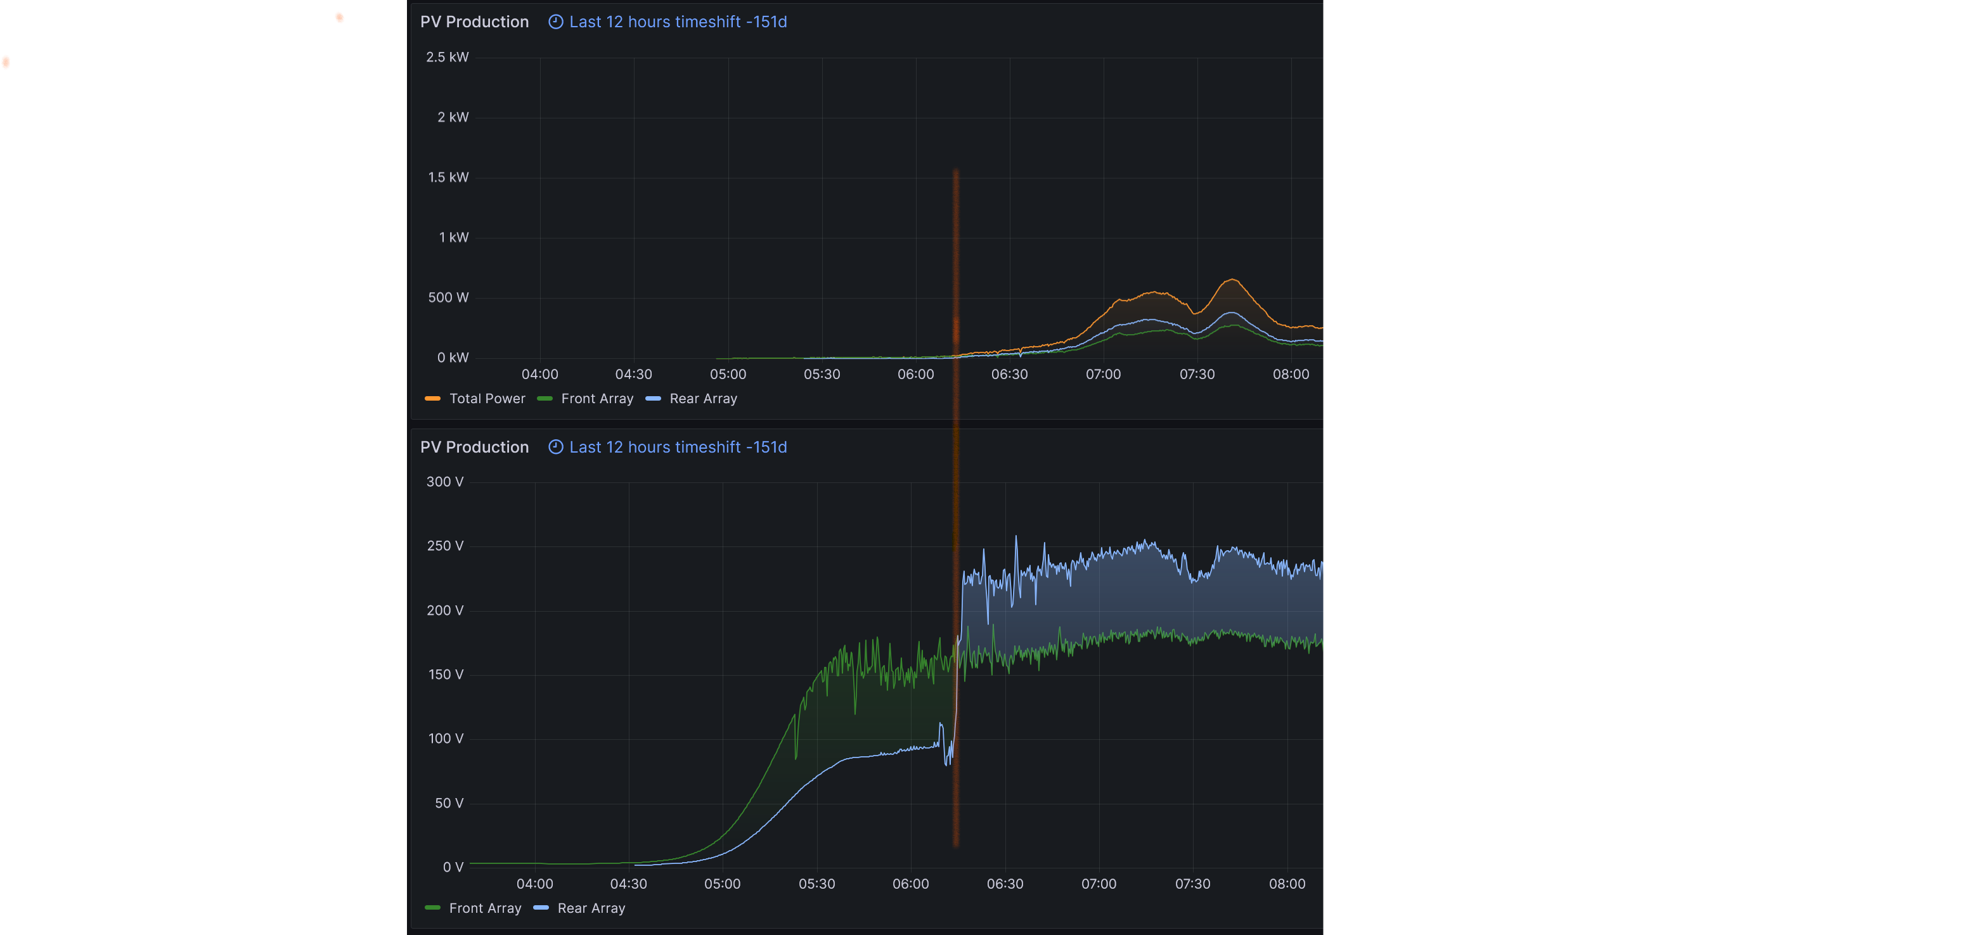Viewport: 1986px width, 935px height.
Task: Click the Total Power peak near 07:40
Action: (1232, 280)
